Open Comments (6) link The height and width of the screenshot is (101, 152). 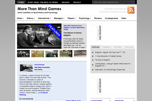click(27, 99)
